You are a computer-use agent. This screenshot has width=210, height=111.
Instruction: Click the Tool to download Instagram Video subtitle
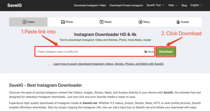click(x=105, y=40)
